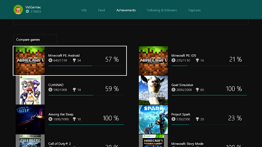Click the CLANNAD game title

pyautogui.click(x=56, y=85)
